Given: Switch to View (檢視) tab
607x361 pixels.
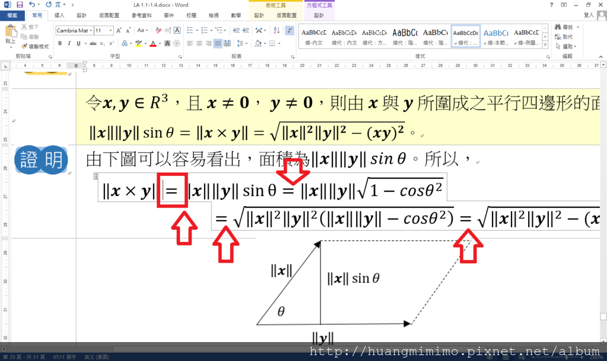Looking at the screenshot, I should pos(213,15).
